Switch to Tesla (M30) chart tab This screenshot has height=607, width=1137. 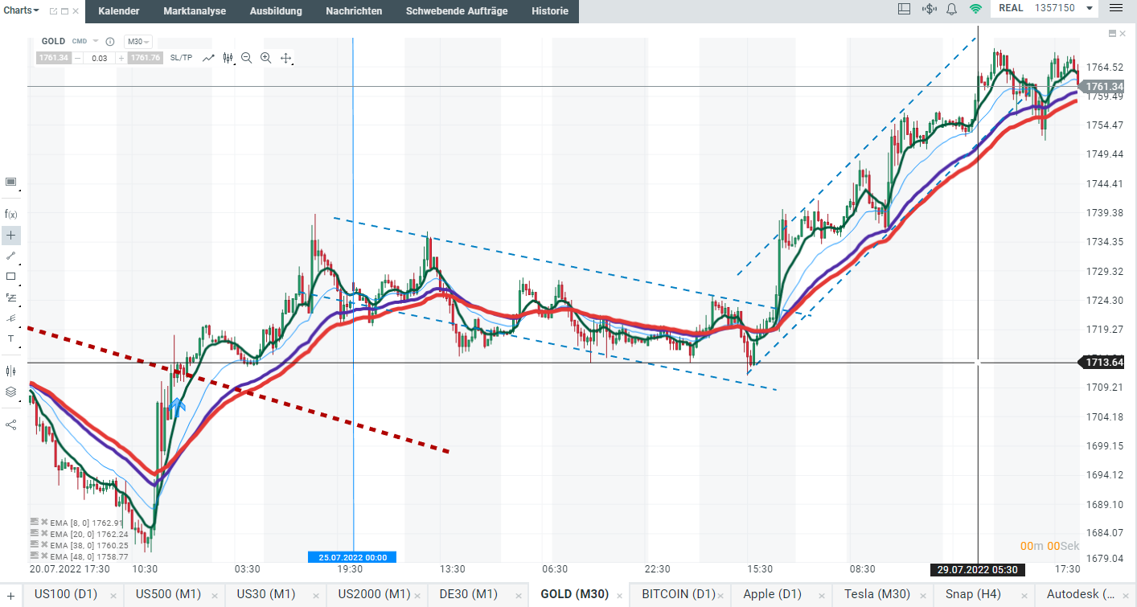(x=877, y=595)
